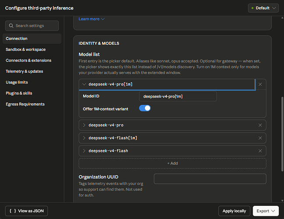Screen dimensions: 284x219
Task: Remove the deepseek-v4-pro[1m] model entry
Action: 260,84
